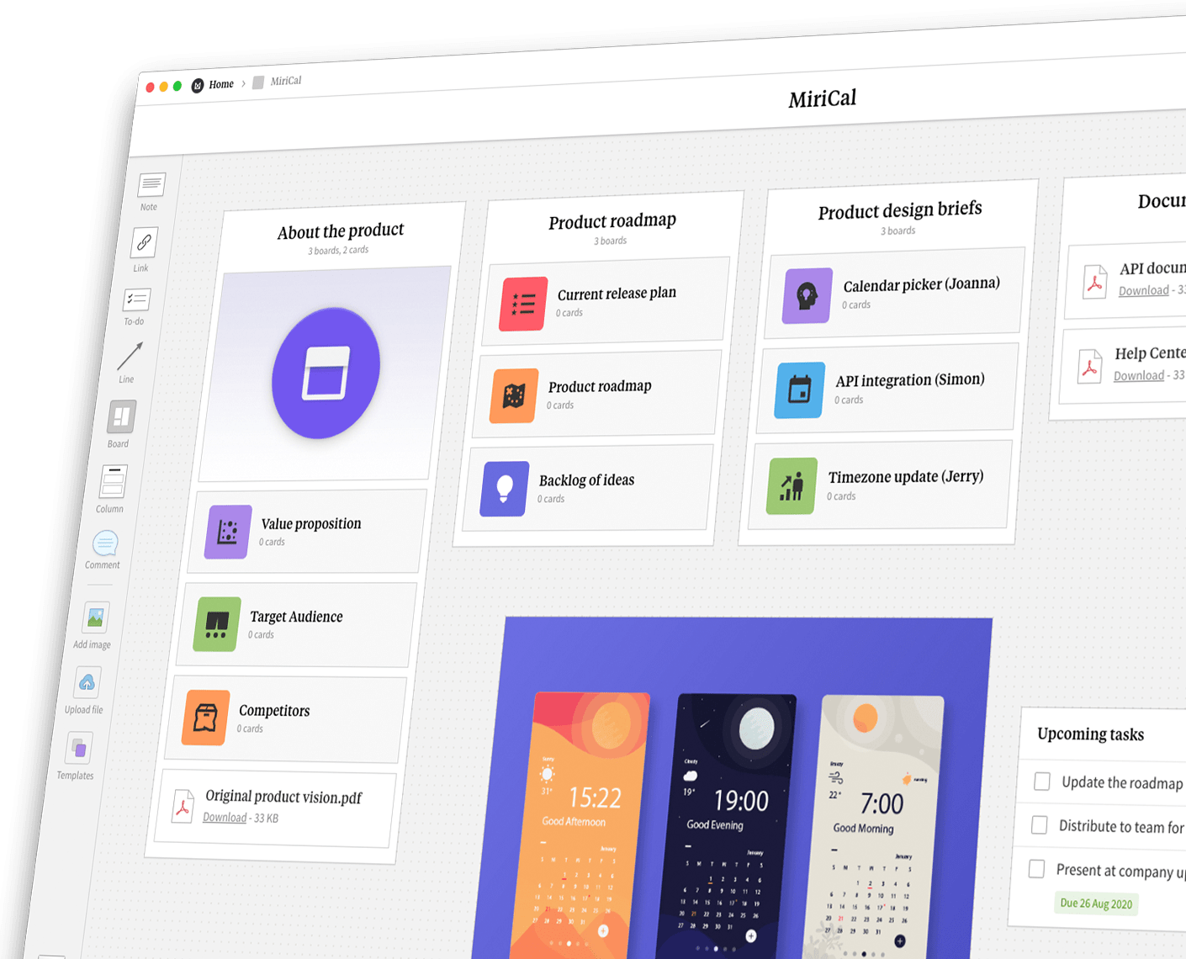The image size is (1186, 959).
Task: Select the Upcoming tasks heading
Action: [x=1091, y=734]
